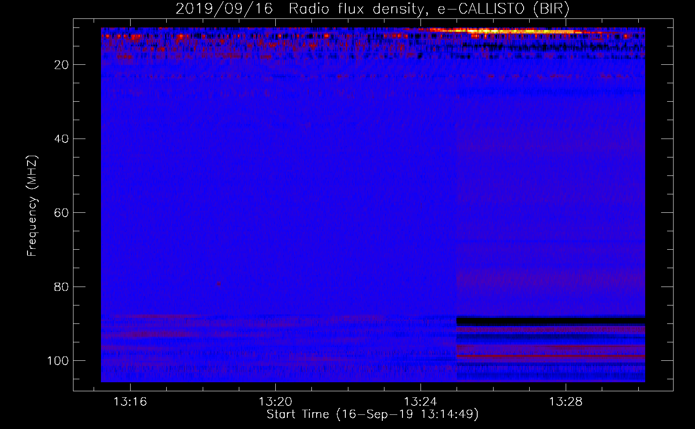
Task: Click the red interference band near 98 MHz
Action: 551,356
